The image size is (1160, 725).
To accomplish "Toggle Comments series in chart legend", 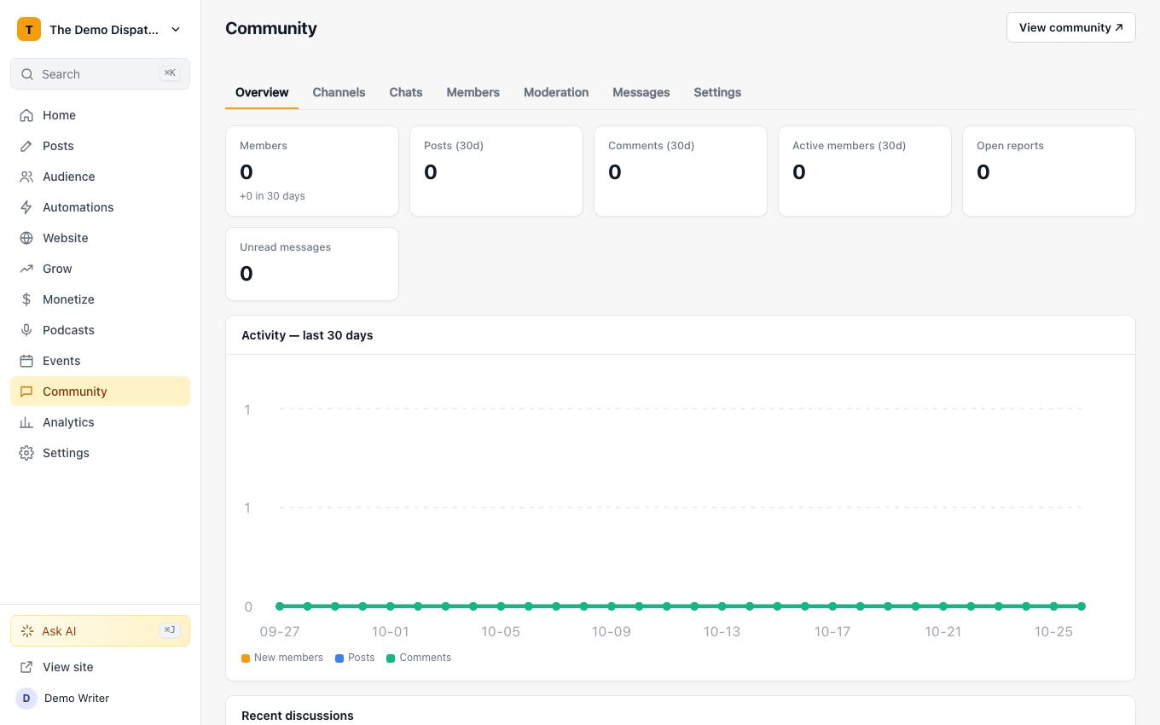I will [419, 658].
